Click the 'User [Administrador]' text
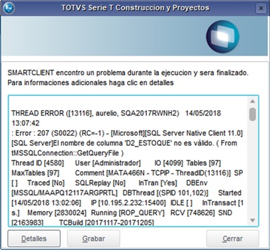Screen dimensions: 270x250 click(x=108, y=163)
